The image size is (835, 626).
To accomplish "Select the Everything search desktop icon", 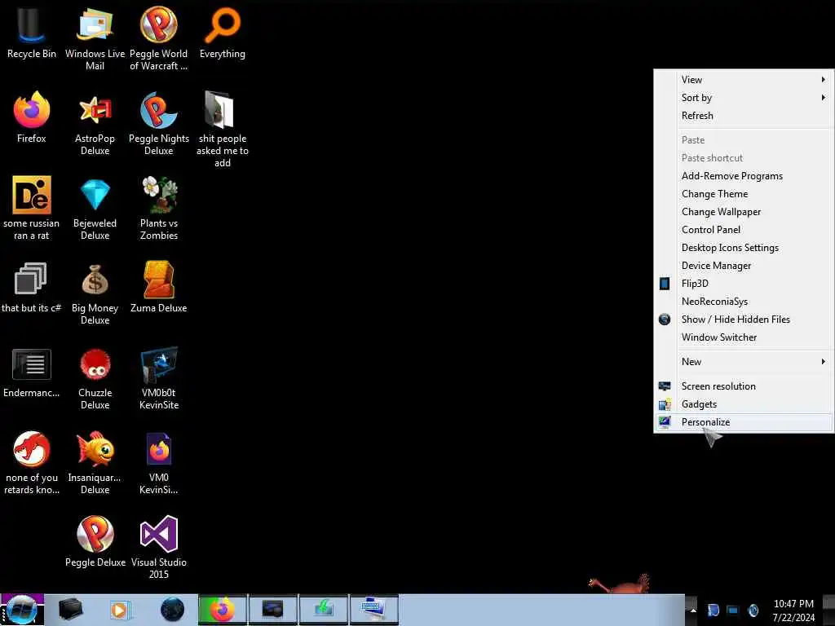I will (223, 33).
